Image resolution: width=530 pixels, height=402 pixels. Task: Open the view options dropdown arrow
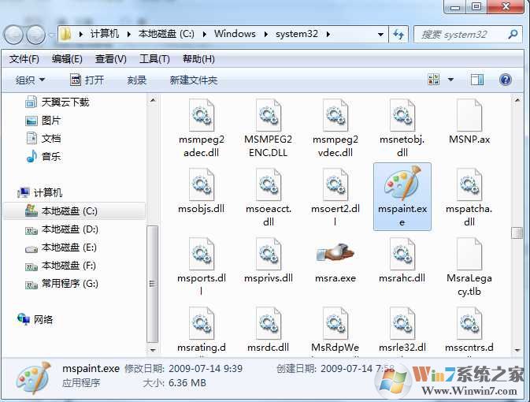pos(450,80)
